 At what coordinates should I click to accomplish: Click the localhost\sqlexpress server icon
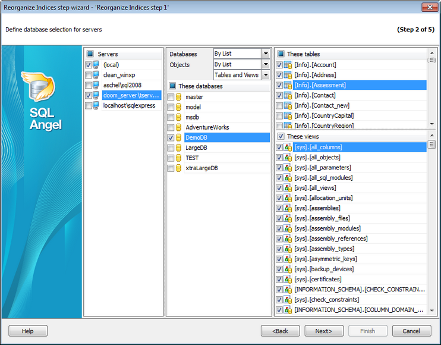(x=96, y=105)
